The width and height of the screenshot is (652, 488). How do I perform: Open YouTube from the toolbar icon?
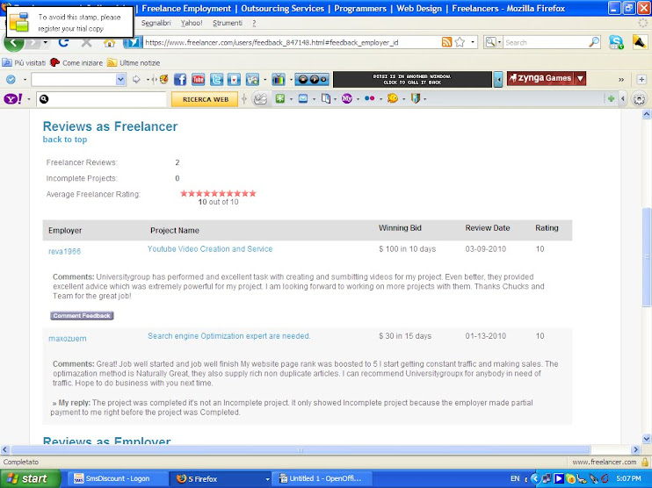coord(198,79)
